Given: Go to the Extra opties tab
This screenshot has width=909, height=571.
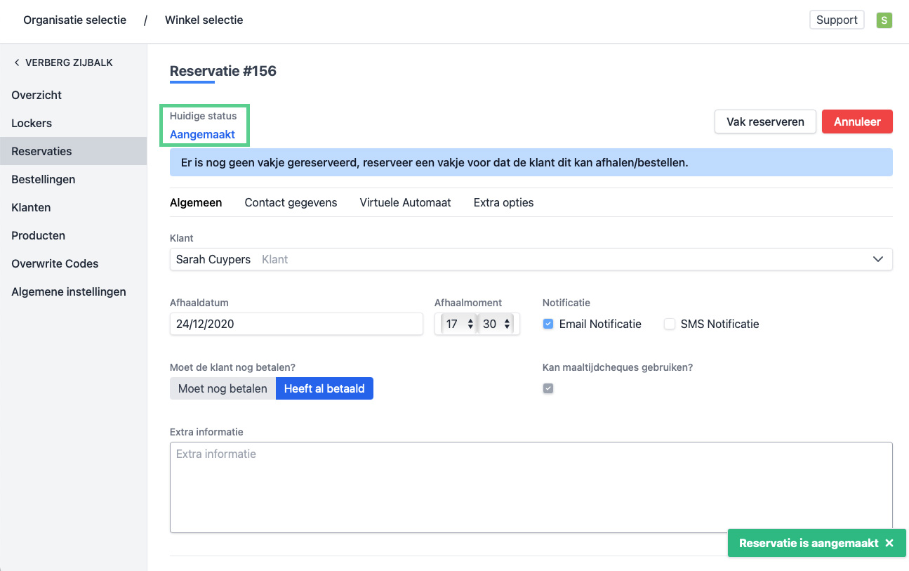Looking at the screenshot, I should point(503,202).
